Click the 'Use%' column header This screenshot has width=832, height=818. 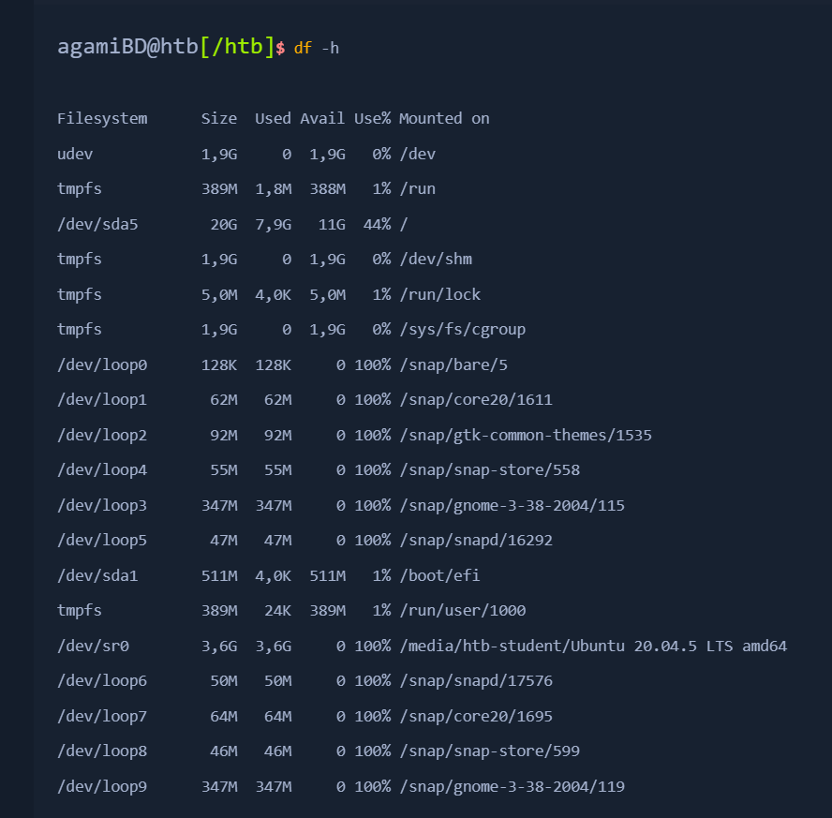[x=373, y=118]
